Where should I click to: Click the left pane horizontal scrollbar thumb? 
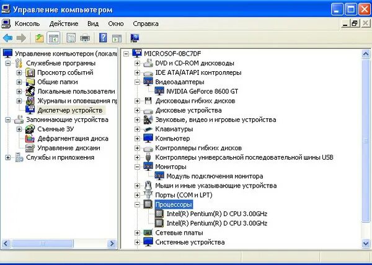click(x=42, y=243)
